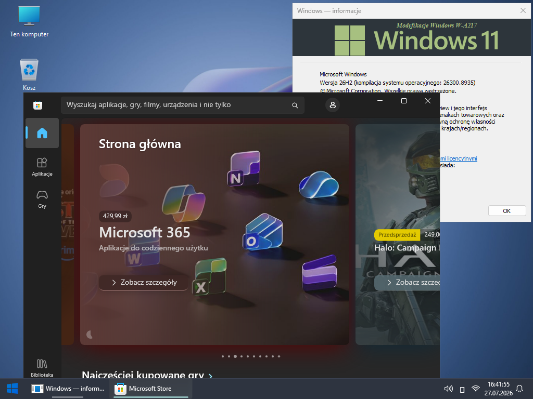Click OK in Windows informacje dialog
This screenshot has height=399, width=533.
[x=507, y=211]
